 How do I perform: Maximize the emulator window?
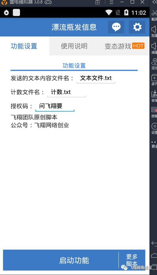click(x=132, y=2)
